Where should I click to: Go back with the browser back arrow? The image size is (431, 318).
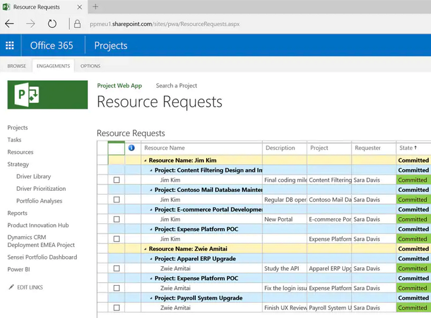[9, 24]
